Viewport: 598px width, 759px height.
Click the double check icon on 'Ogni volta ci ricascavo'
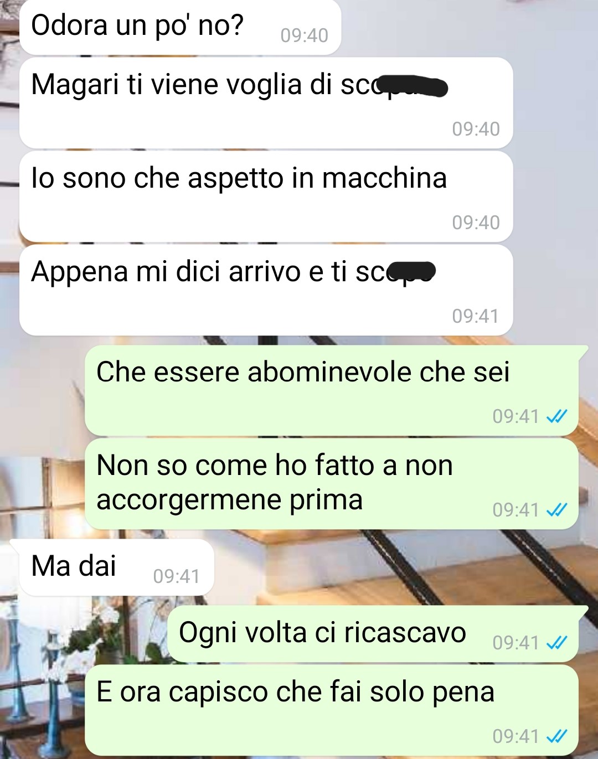[556, 643]
